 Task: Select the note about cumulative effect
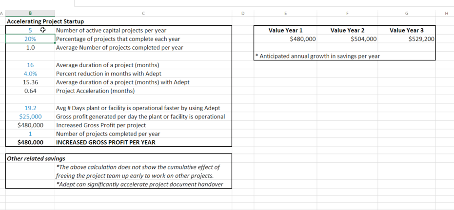click(x=138, y=167)
